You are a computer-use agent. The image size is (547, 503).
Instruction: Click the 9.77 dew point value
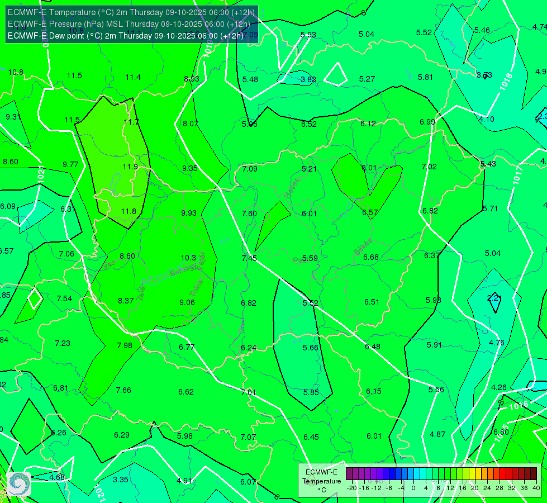(x=70, y=164)
